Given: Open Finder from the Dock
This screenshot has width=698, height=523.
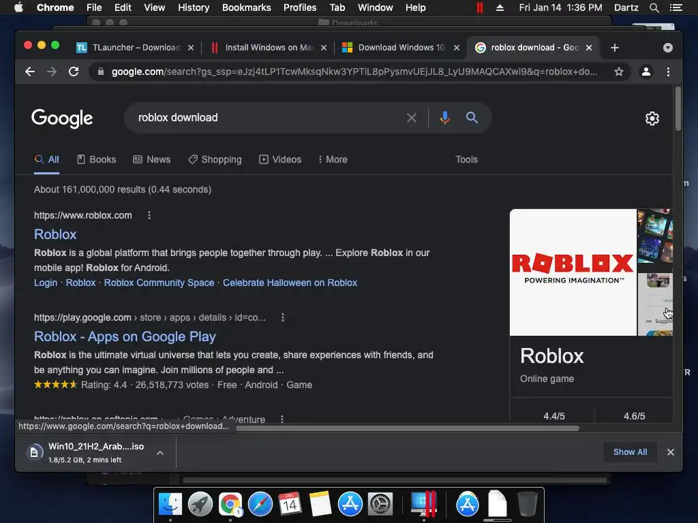Looking at the screenshot, I should point(170,505).
